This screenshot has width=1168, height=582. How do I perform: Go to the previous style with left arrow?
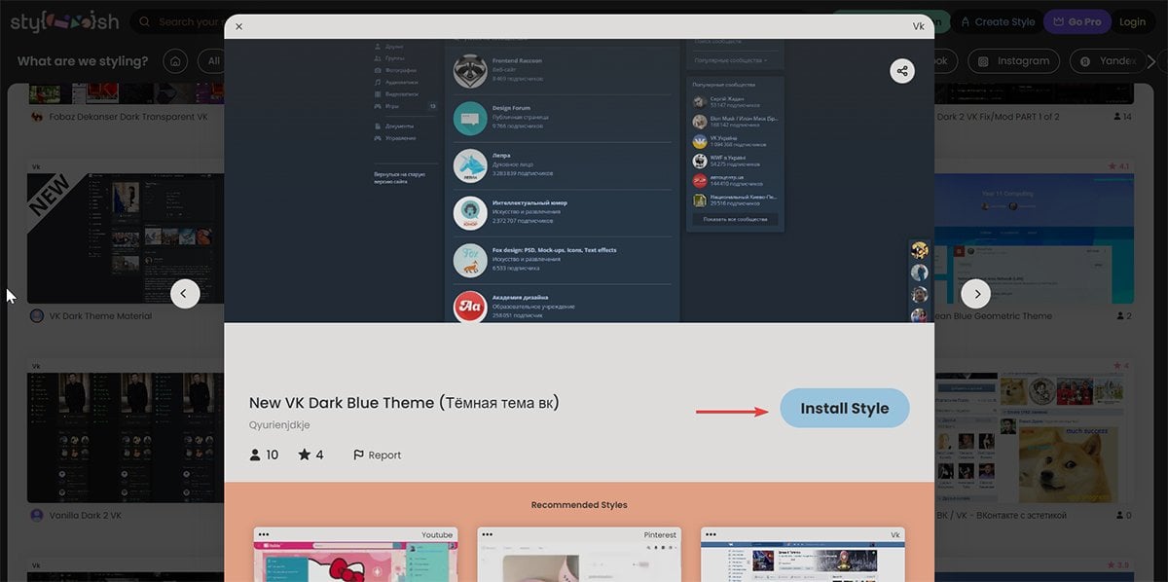tap(185, 294)
